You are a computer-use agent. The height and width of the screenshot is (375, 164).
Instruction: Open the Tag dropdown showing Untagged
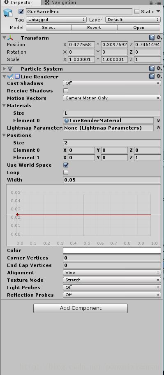click(56, 20)
